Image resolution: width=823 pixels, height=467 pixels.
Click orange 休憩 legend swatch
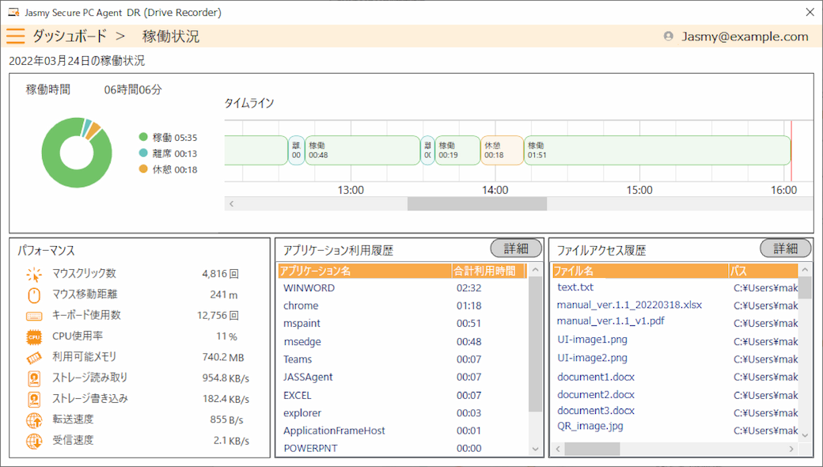click(x=143, y=169)
